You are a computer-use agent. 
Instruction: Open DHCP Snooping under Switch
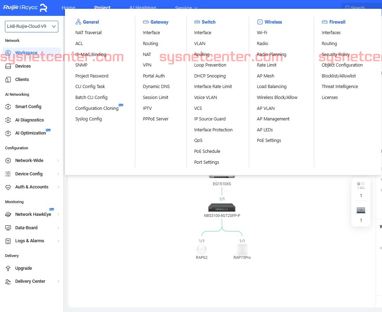coord(210,76)
